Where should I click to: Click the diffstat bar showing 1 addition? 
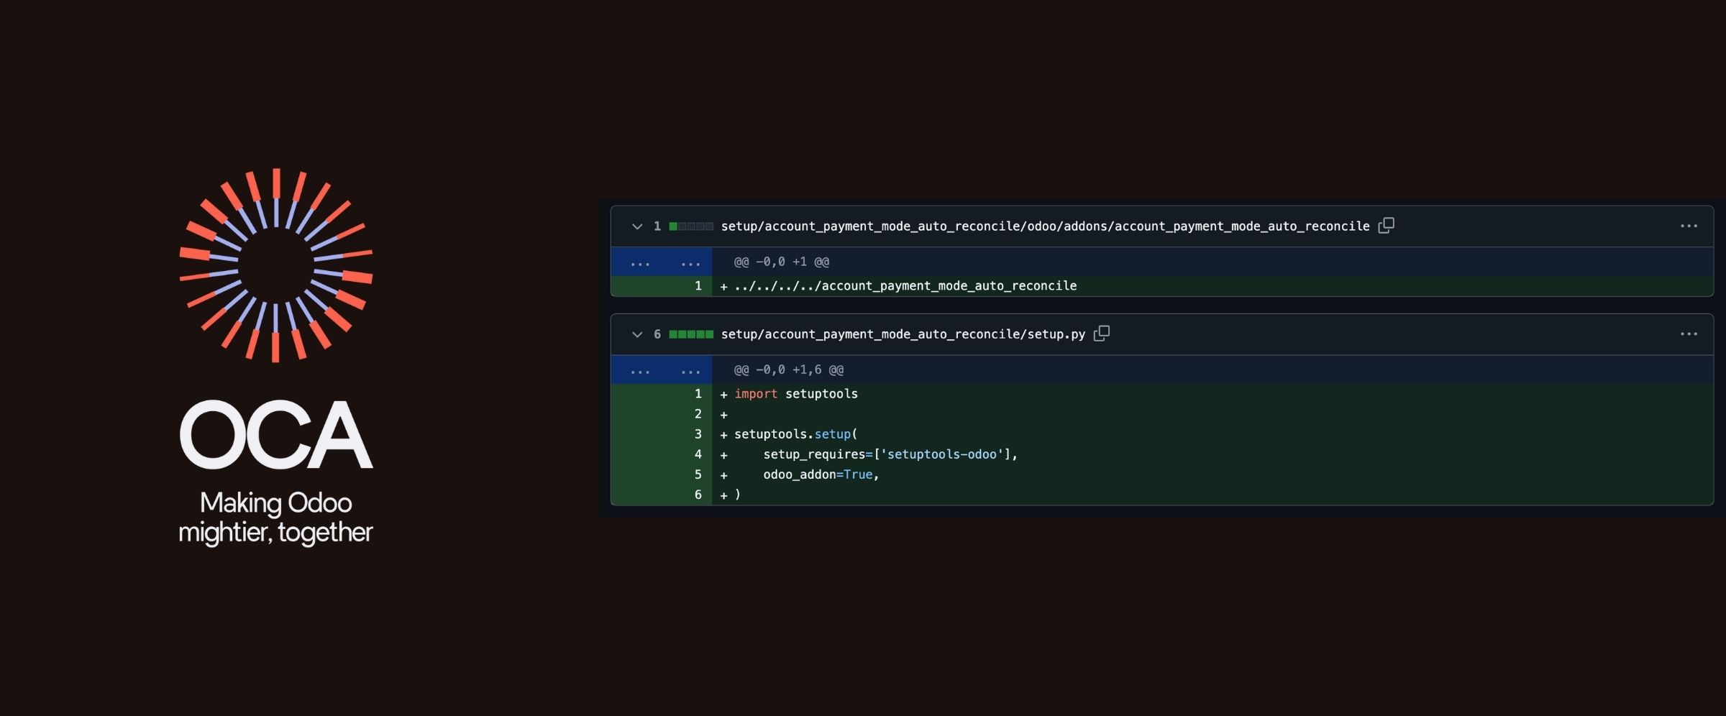691,226
